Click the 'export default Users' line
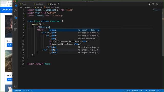The width and height of the screenshot is (164, 92). click(39, 64)
